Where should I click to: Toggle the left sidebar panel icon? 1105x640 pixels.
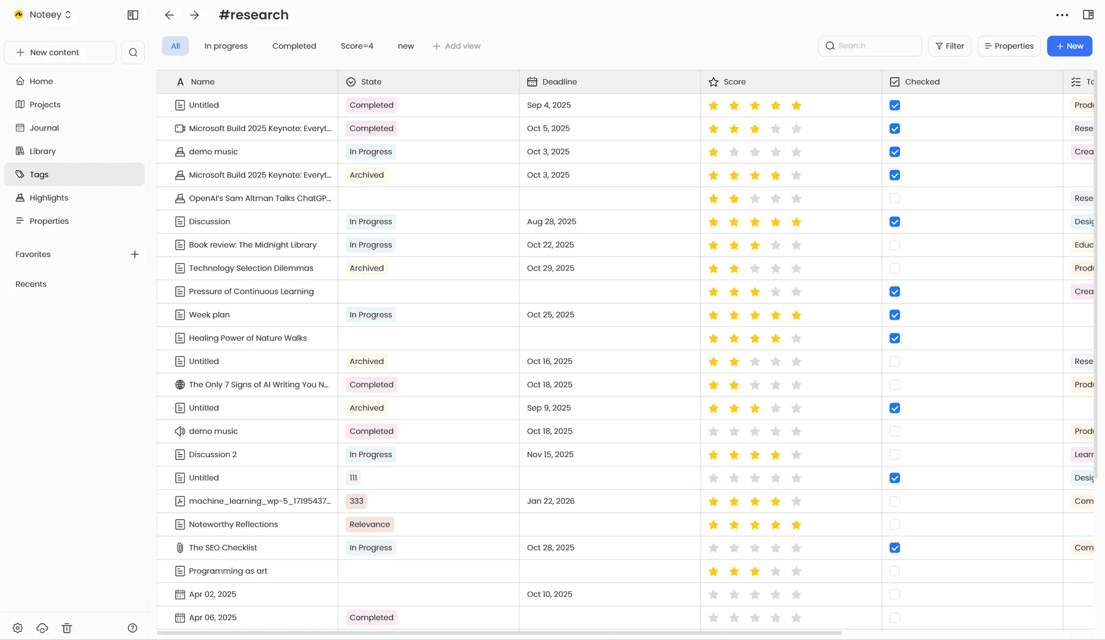133,15
